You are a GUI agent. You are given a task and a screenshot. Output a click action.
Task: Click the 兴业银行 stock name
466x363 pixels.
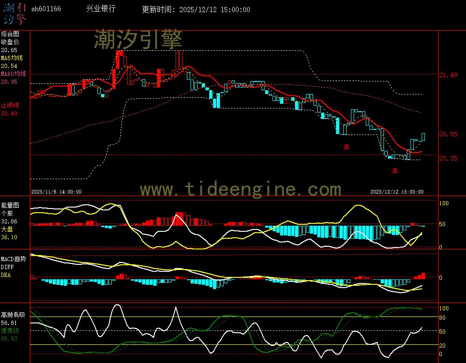[x=101, y=9]
